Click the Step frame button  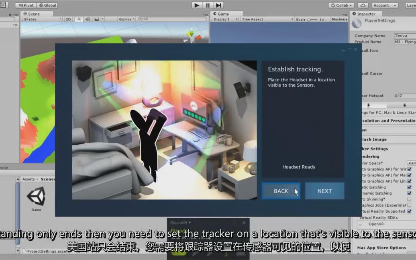218,5
